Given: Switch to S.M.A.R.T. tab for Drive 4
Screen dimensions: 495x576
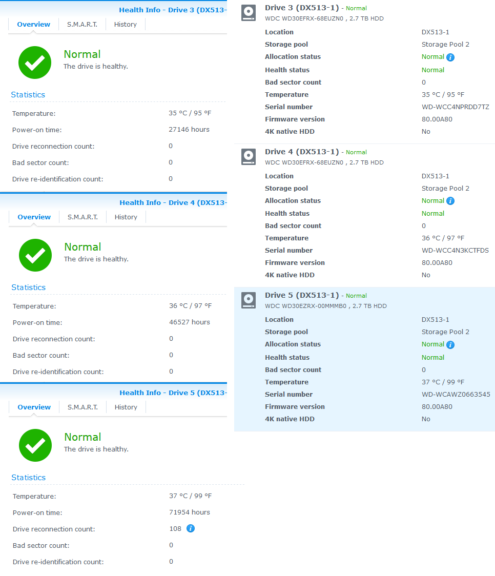Looking at the screenshot, I should click(x=82, y=217).
